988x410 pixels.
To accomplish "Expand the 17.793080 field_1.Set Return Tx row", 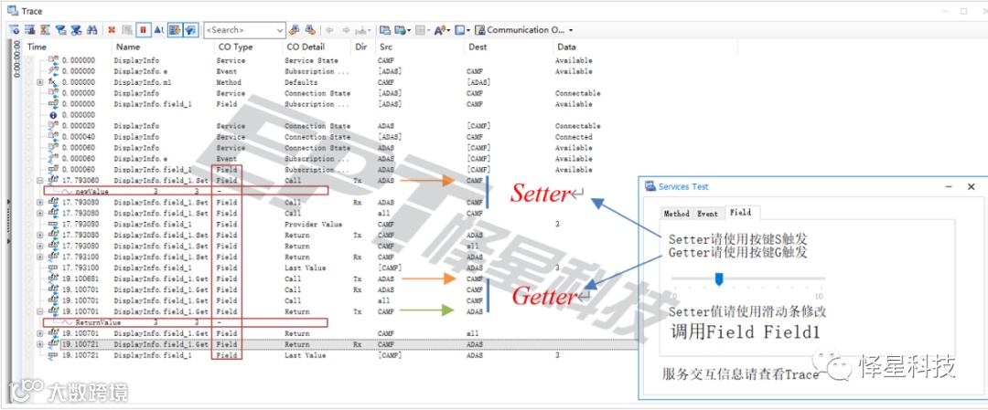I will 39,236.
